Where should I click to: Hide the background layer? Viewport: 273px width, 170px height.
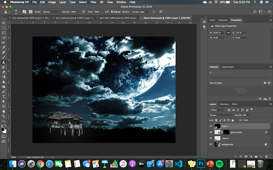[x=211, y=144]
